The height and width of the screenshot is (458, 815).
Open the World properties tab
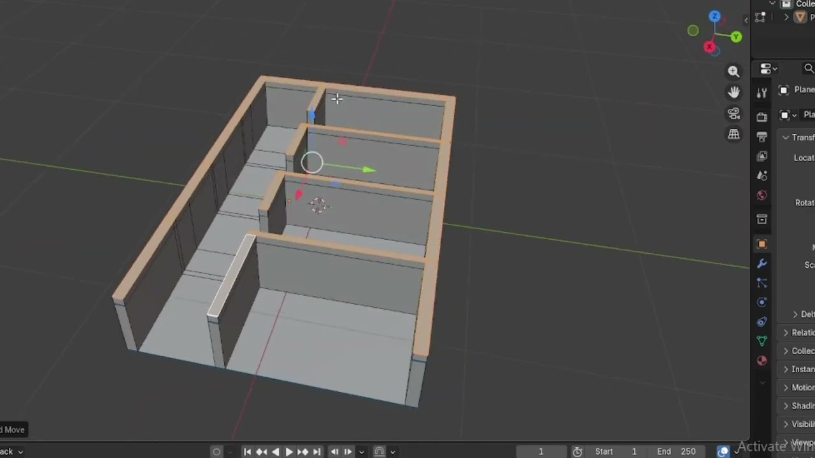point(762,195)
